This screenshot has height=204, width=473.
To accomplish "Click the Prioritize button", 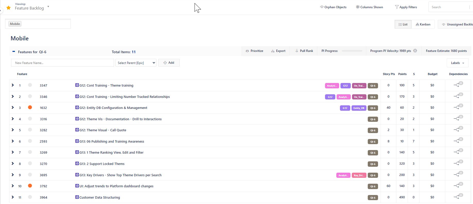I will (x=255, y=51).
